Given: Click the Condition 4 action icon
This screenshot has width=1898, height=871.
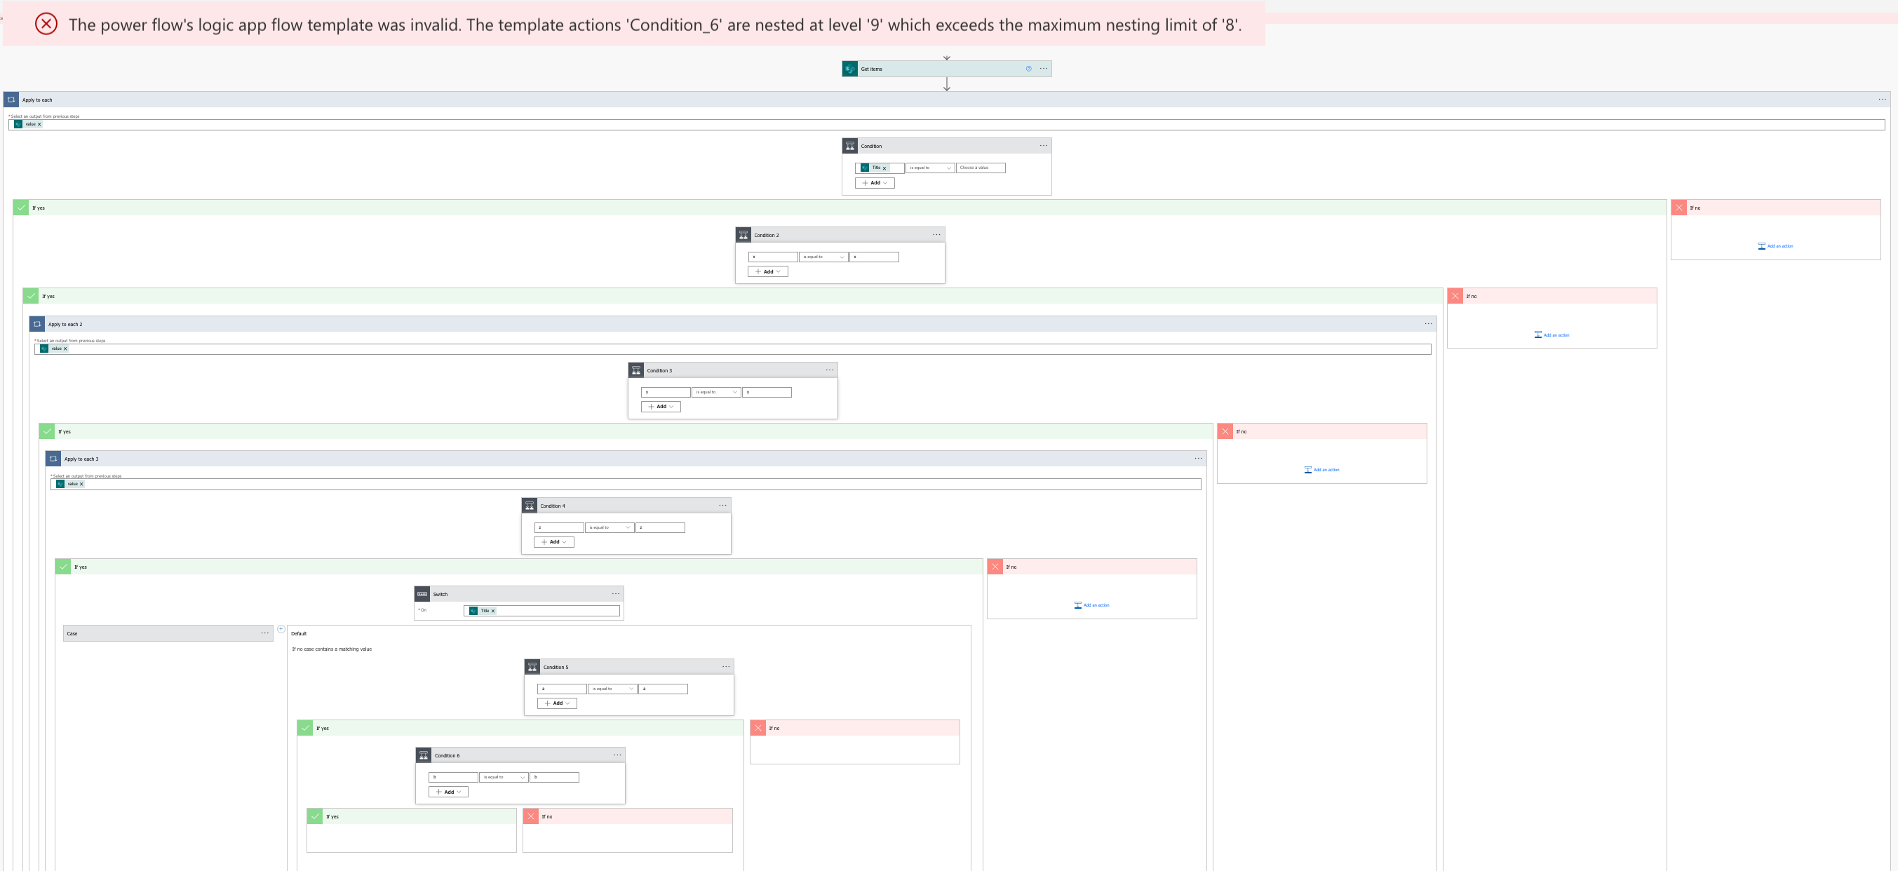Looking at the screenshot, I should point(529,506).
